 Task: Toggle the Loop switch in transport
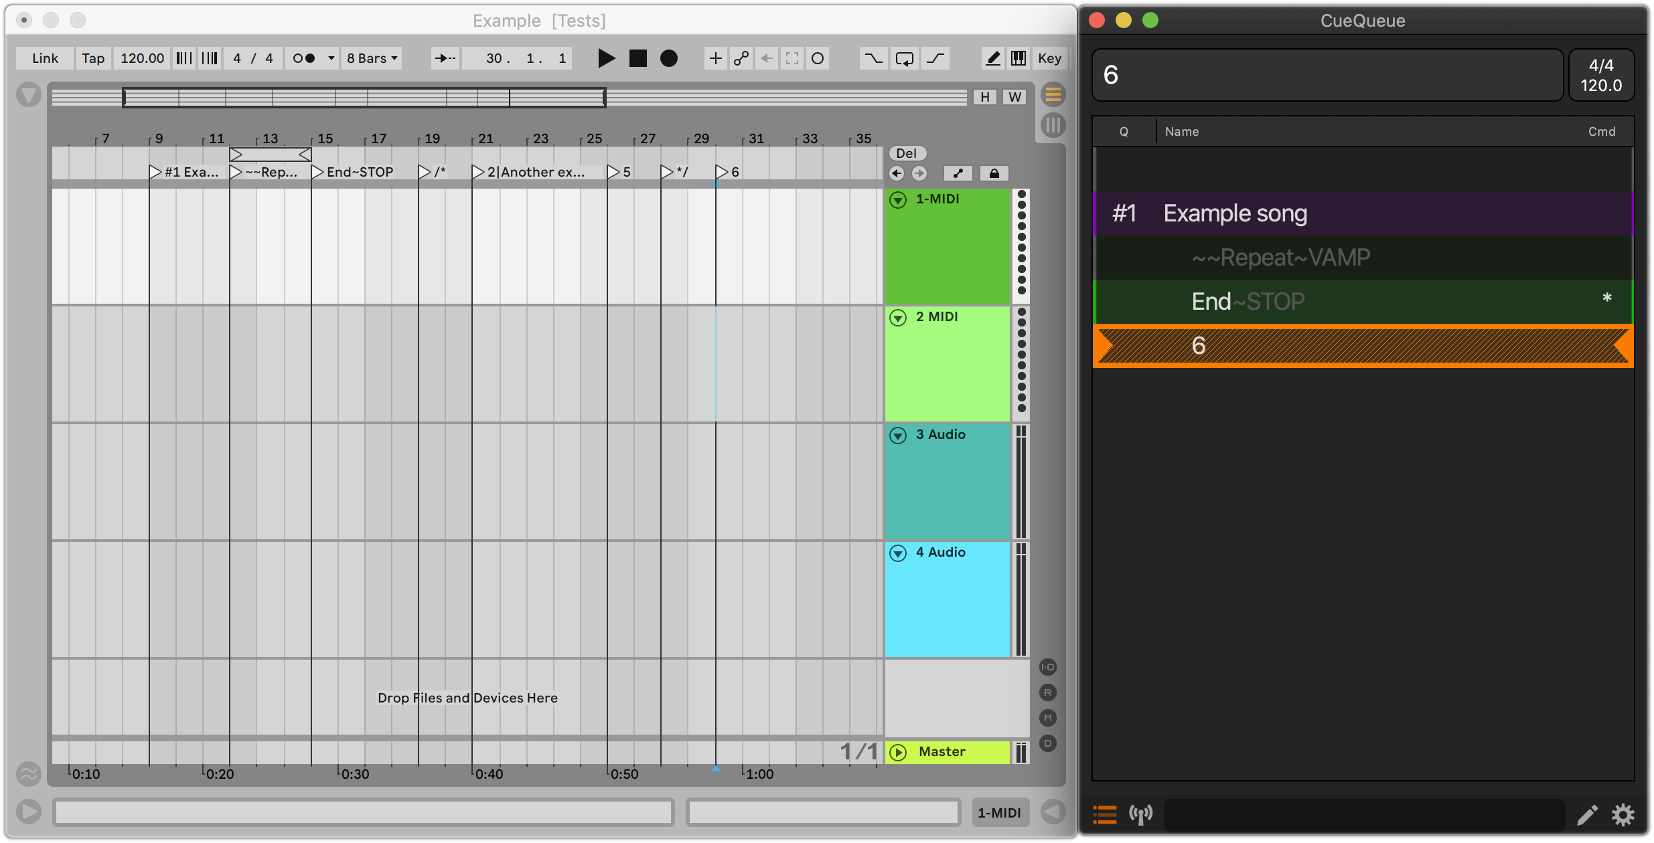(x=904, y=58)
